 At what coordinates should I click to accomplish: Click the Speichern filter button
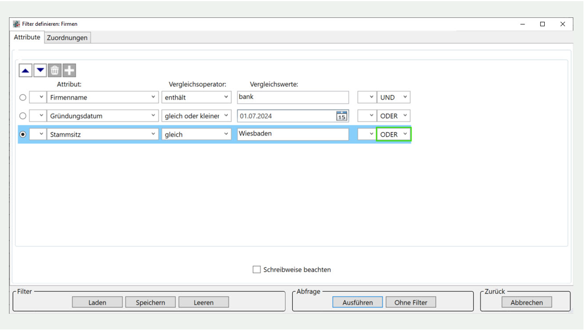pos(150,303)
